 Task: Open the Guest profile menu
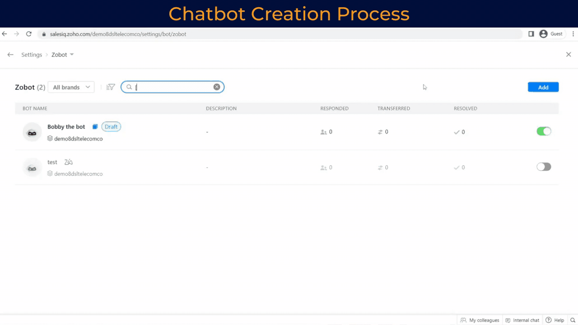551,34
